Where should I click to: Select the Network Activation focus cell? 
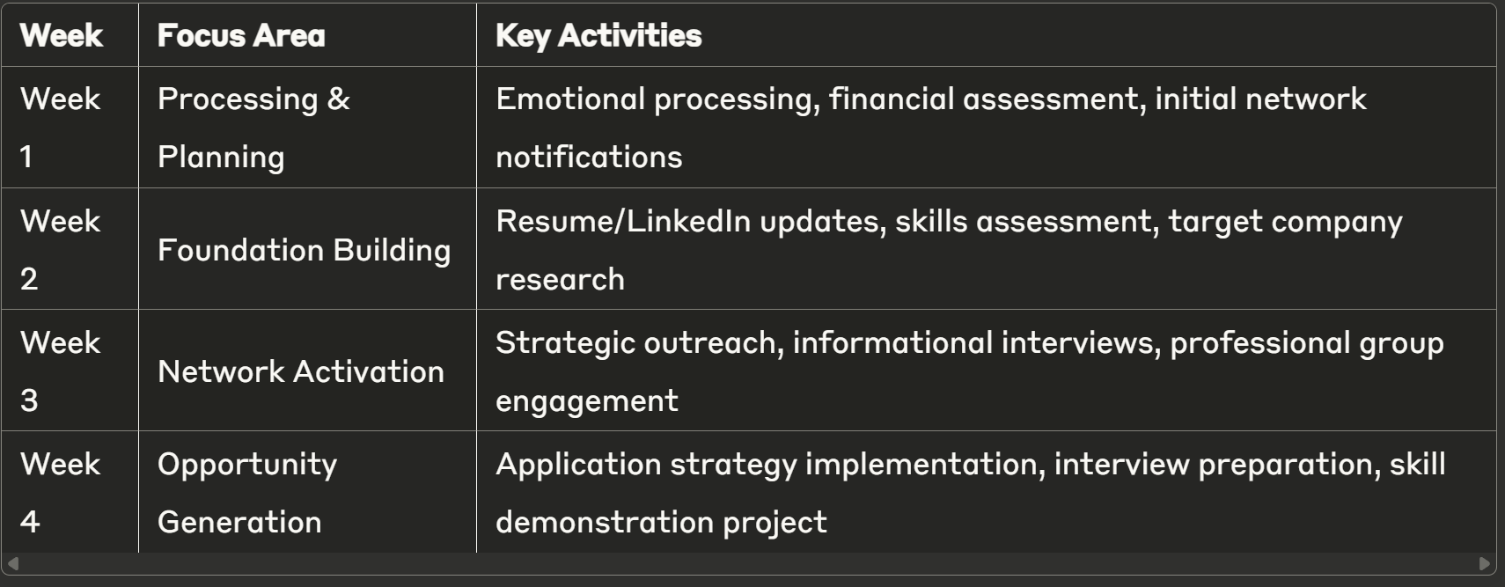(x=307, y=371)
